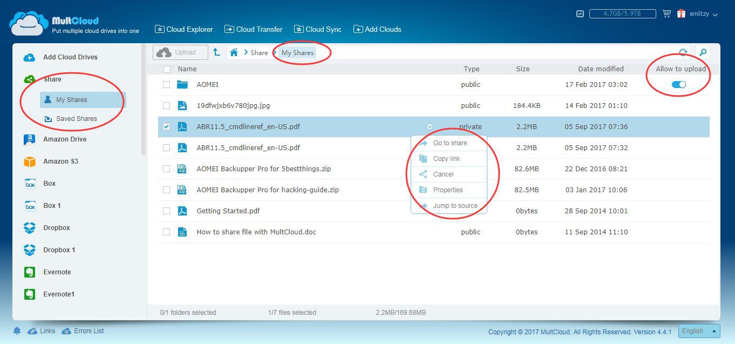Click the zip icon of 5bestthings.zip

tap(182, 169)
